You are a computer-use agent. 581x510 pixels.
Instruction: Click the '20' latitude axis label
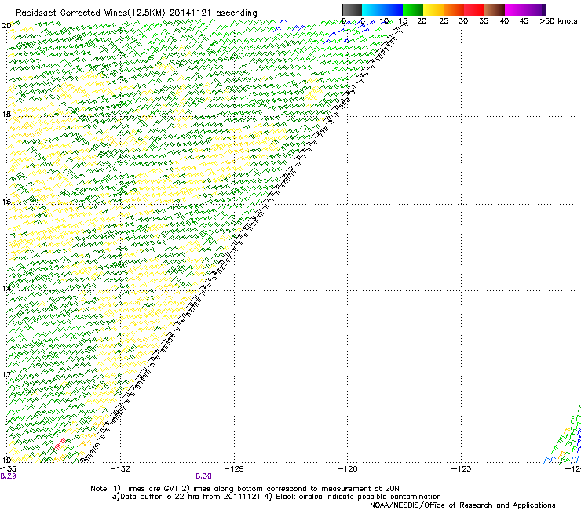coord(6,26)
